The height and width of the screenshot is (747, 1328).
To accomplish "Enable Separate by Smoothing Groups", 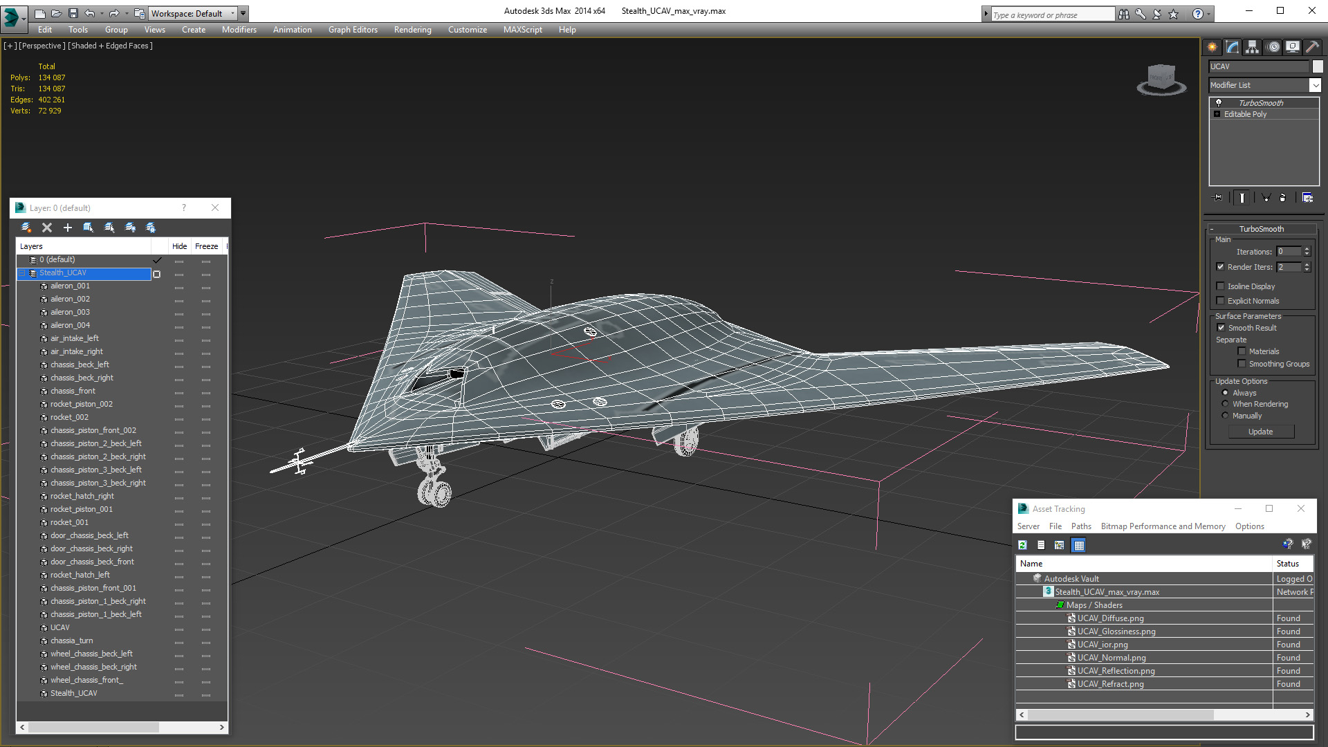I will [x=1242, y=364].
